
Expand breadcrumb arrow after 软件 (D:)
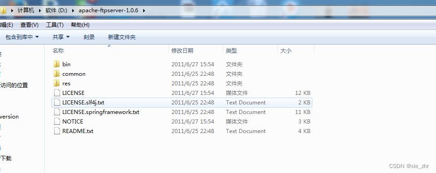coord(73,10)
